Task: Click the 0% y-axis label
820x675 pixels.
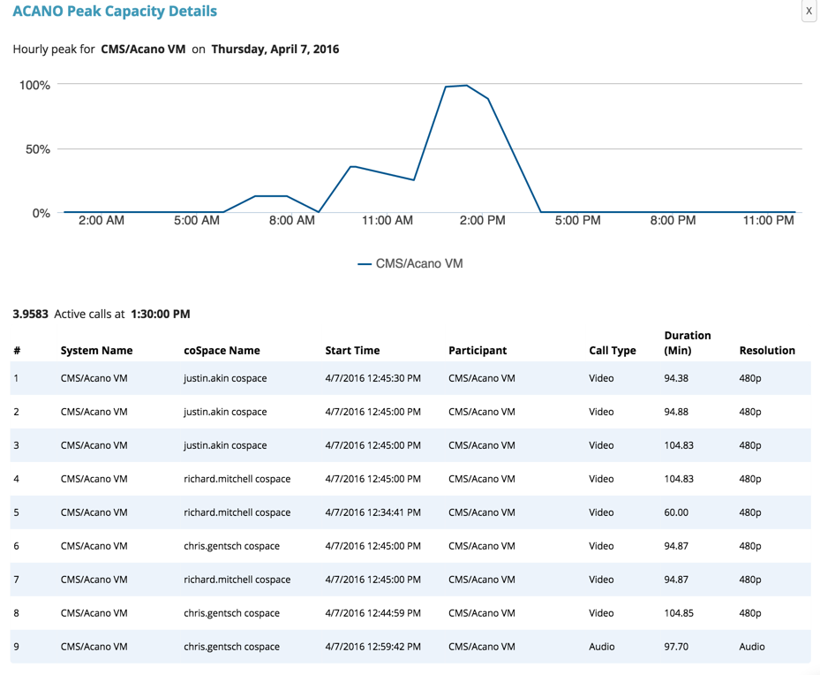Action: coord(41,214)
